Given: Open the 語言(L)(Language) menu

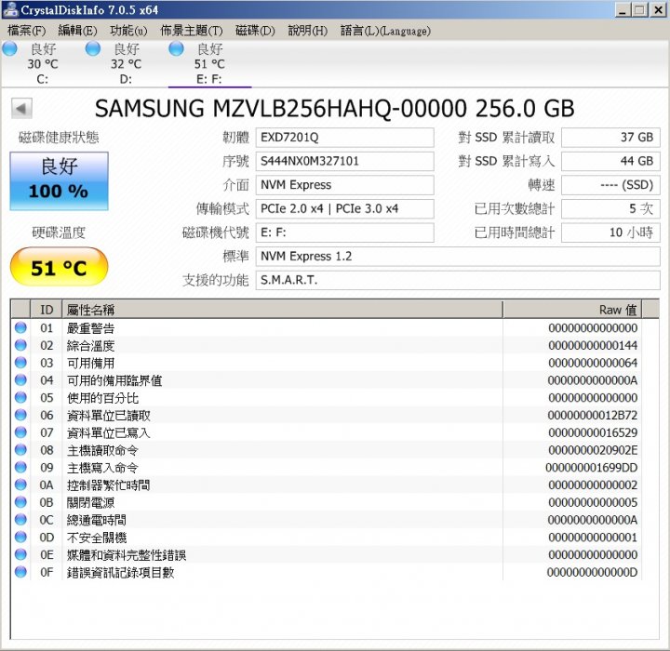Looking at the screenshot, I should click(x=385, y=31).
